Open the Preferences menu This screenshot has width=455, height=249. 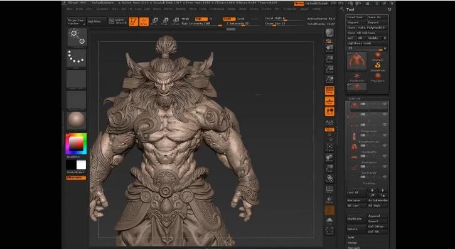pos(217,9)
